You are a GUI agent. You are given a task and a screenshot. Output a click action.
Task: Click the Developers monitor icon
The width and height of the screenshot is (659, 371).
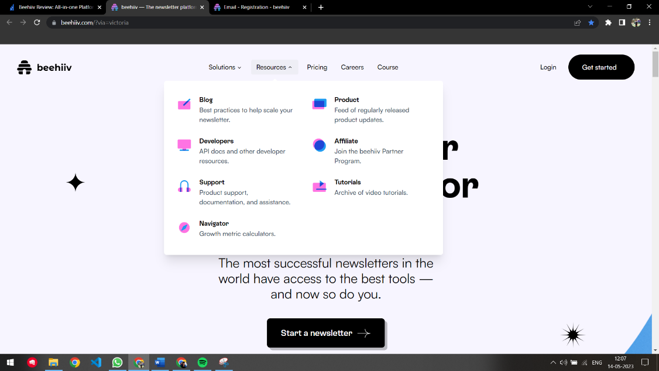[x=184, y=145]
